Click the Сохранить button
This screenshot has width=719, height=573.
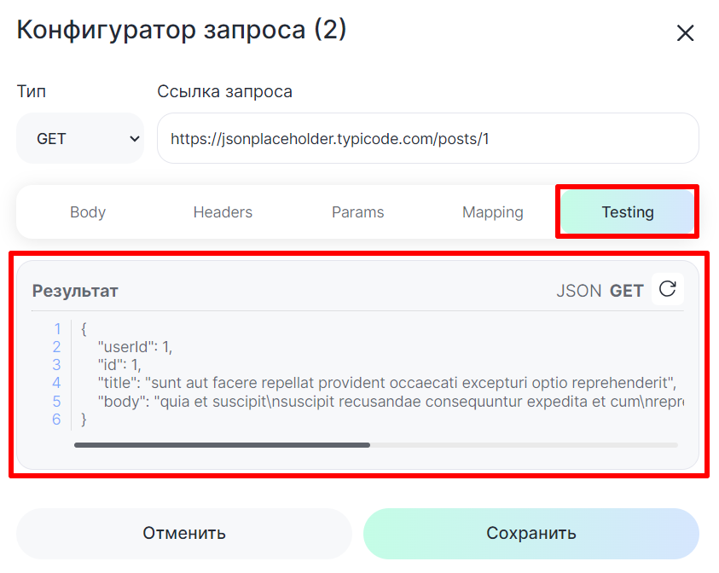pos(531,534)
